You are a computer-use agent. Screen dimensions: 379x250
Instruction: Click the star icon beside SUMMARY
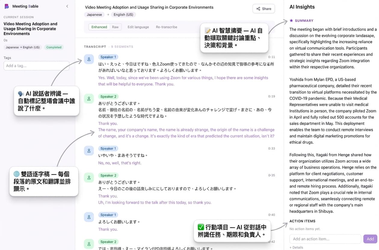coord(291,21)
